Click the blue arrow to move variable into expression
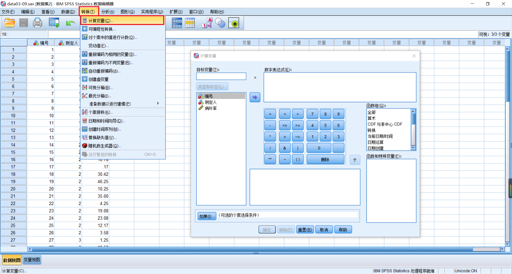The width and height of the screenshot is (512, 274). 255,97
